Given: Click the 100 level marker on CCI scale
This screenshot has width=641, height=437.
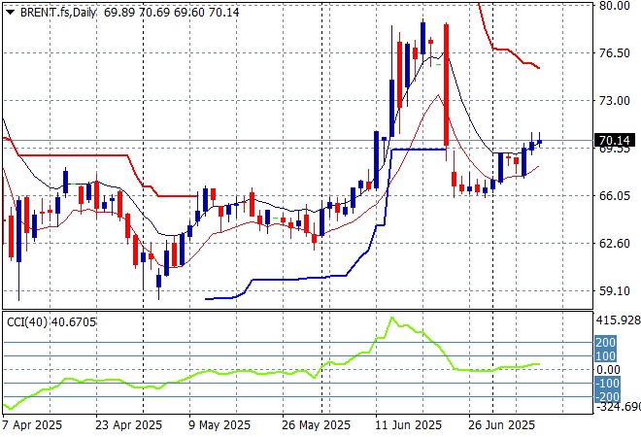Looking at the screenshot, I should point(604,356).
